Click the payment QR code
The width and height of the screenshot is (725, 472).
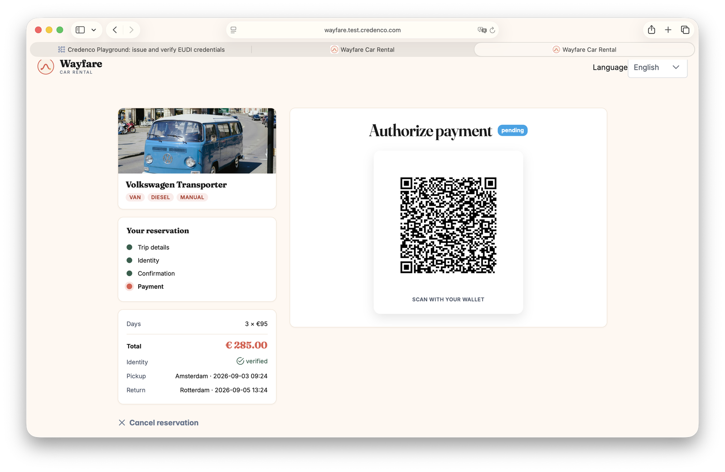[x=448, y=225]
